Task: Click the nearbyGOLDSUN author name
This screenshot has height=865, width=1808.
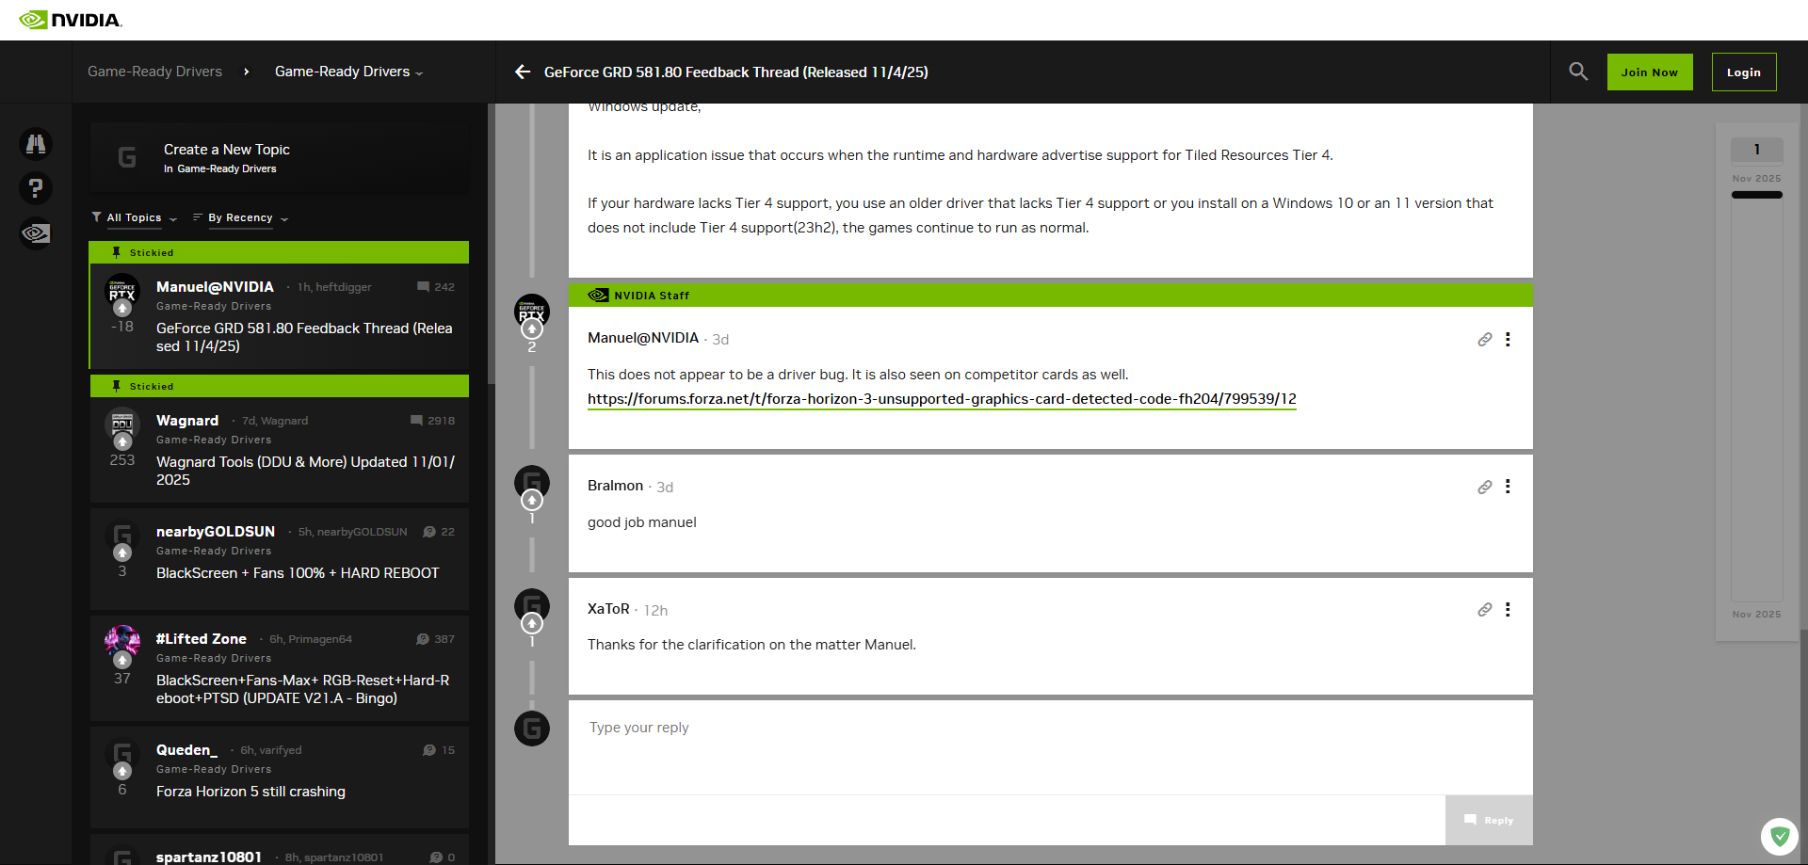Action: click(216, 532)
